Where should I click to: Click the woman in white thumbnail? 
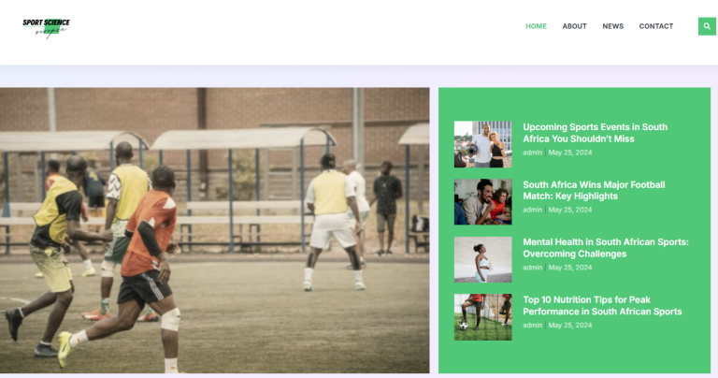(x=482, y=259)
